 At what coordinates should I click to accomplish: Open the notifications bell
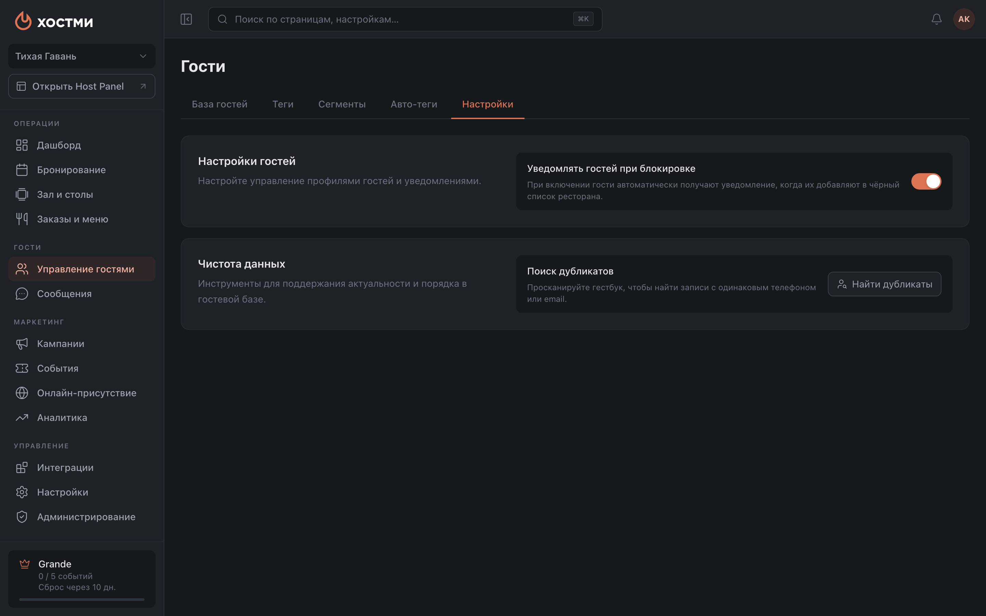click(936, 19)
